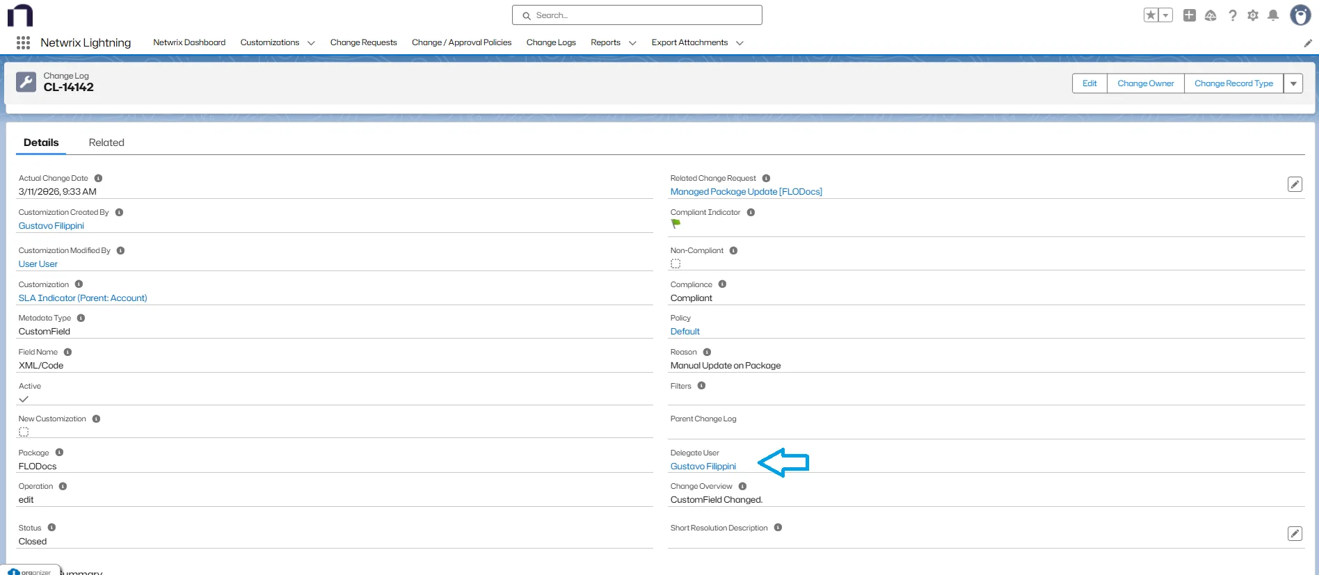Viewport: 1319px width, 575px height.
Task: Open the Salesforce Trailhead guidance icon
Action: click(1210, 15)
